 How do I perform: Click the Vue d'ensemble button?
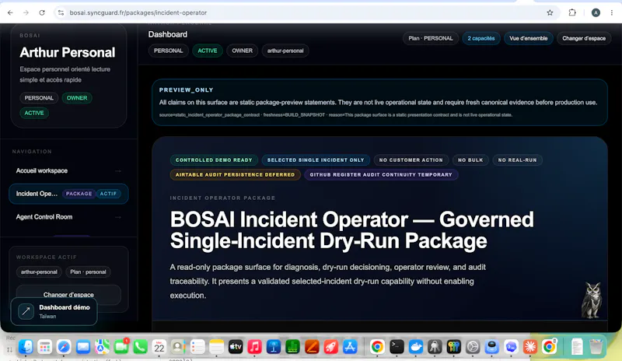coord(529,39)
